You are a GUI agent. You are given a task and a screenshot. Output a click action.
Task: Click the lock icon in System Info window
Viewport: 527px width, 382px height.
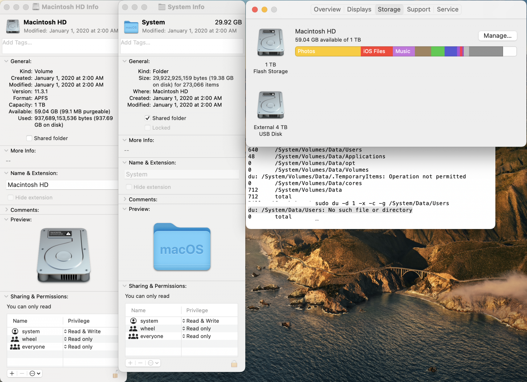pos(234,364)
